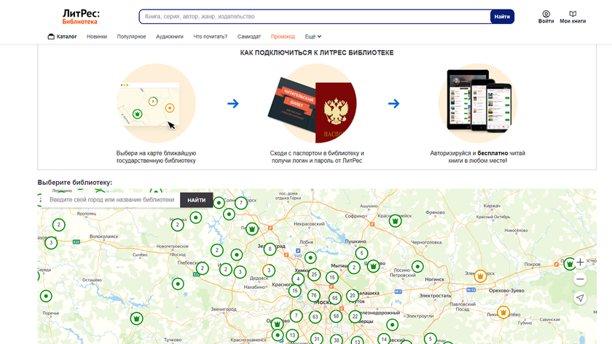The image size is (612, 344).
Task: Open the Каталог menu
Action: pos(62,36)
